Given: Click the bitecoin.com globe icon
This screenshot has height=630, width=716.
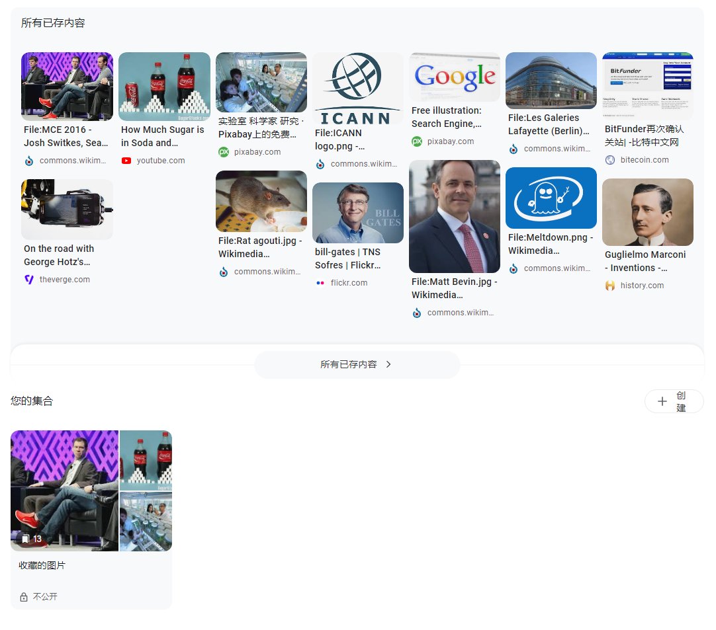Looking at the screenshot, I should 610,160.
